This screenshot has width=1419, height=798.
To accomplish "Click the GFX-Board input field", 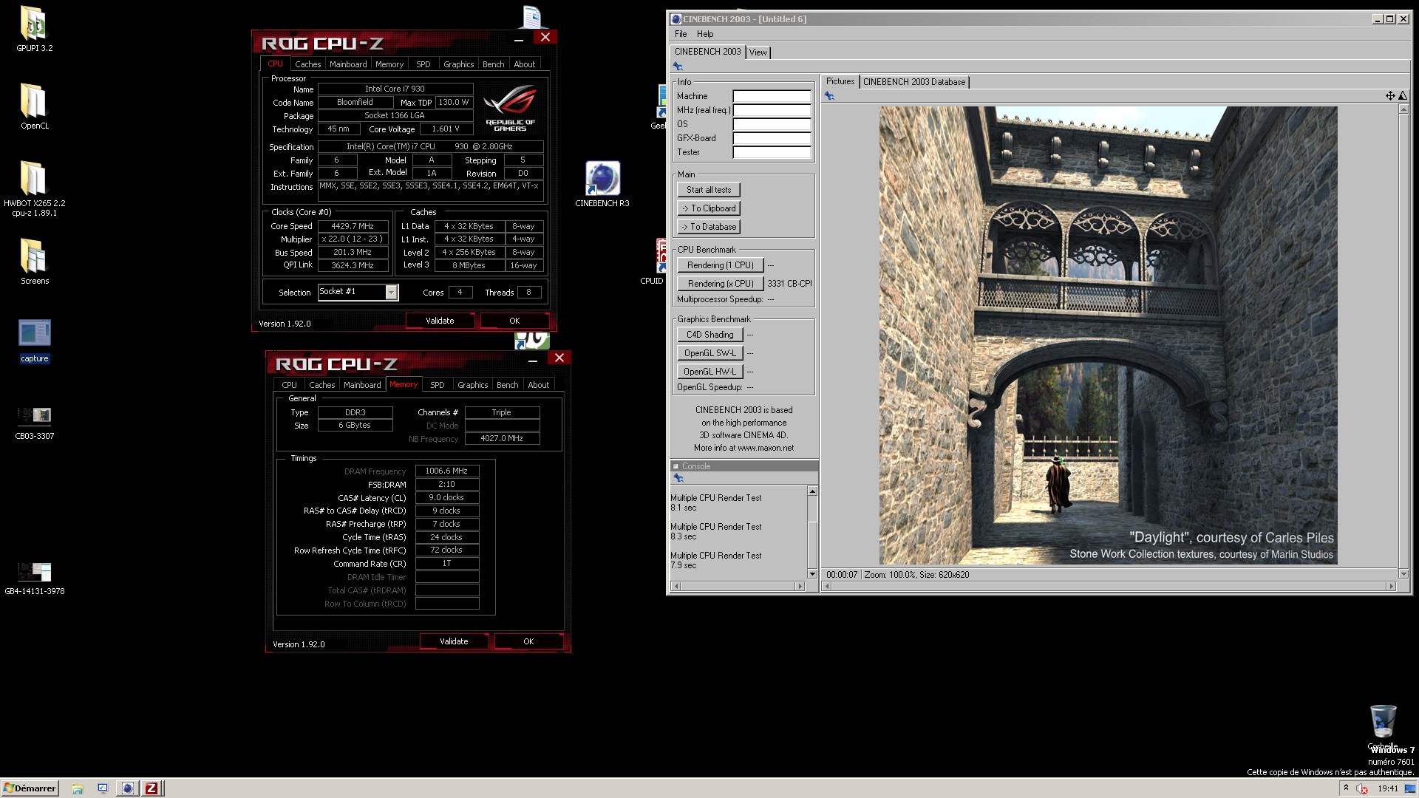I will pyautogui.click(x=772, y=138).
